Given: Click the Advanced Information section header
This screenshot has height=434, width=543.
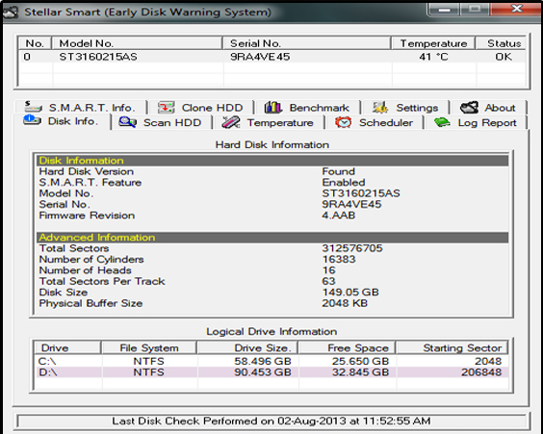Looking at the screenshot, I should (x=272, y=238).
